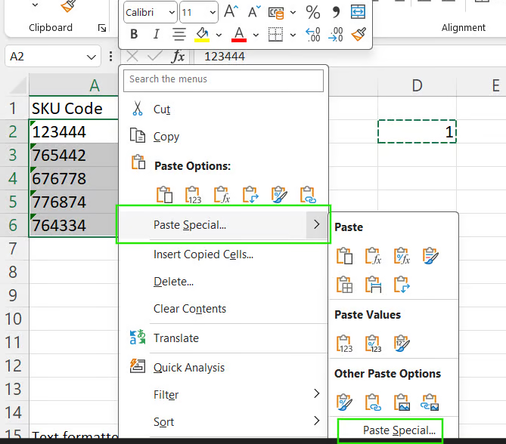
Task: Choose Clear Contents from context menu
Action: [189, 308]
